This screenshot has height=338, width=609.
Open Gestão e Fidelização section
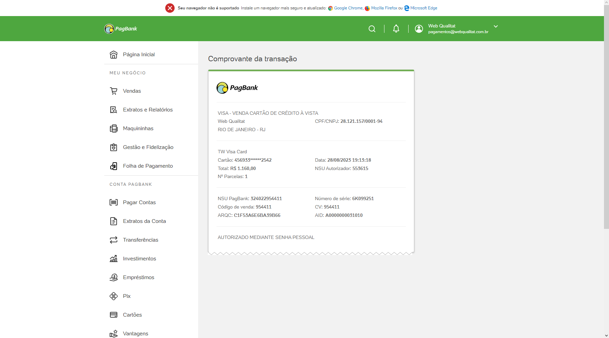click(x=148, y=147)
